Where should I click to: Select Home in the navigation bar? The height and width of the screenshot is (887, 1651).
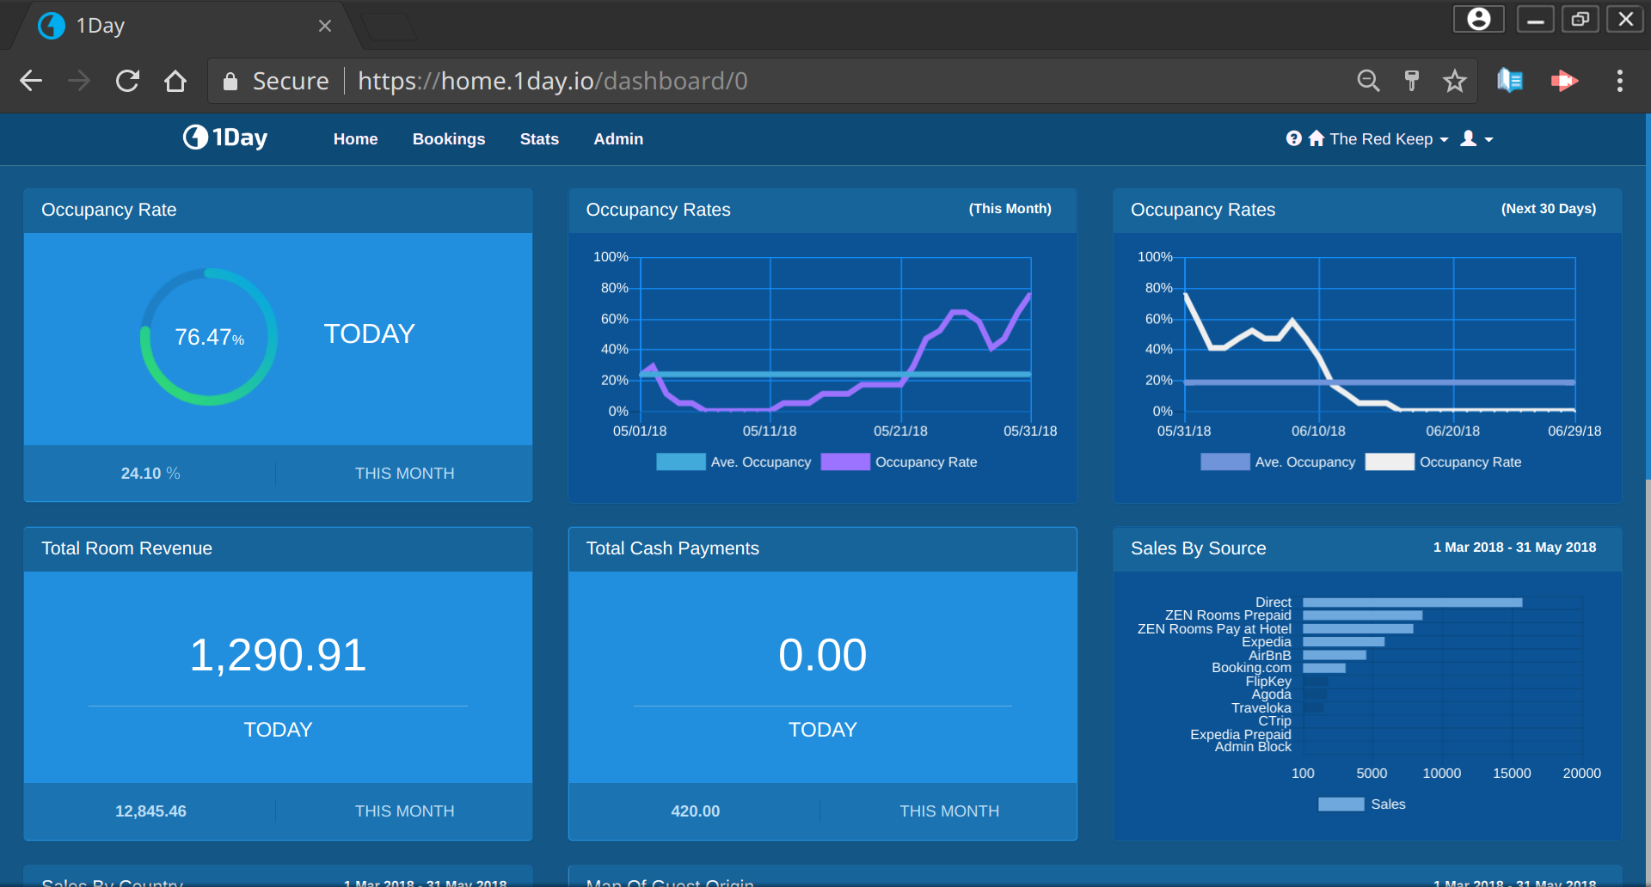click(355, 138)
